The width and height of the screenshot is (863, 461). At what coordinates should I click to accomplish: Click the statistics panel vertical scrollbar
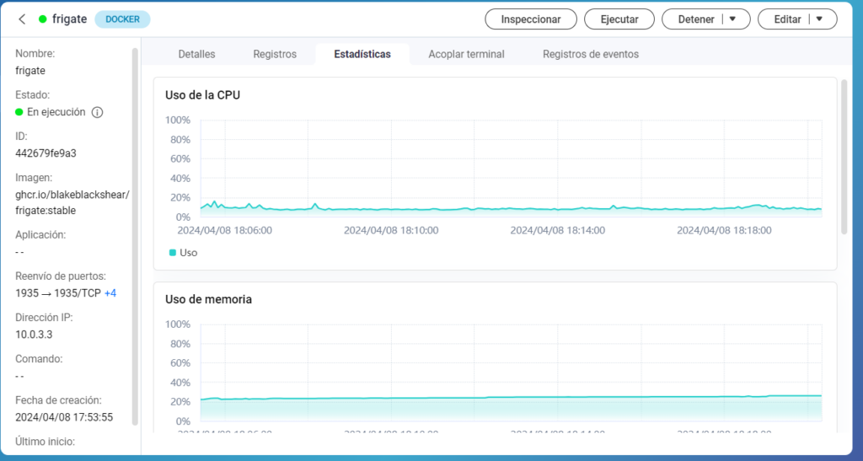844,156
